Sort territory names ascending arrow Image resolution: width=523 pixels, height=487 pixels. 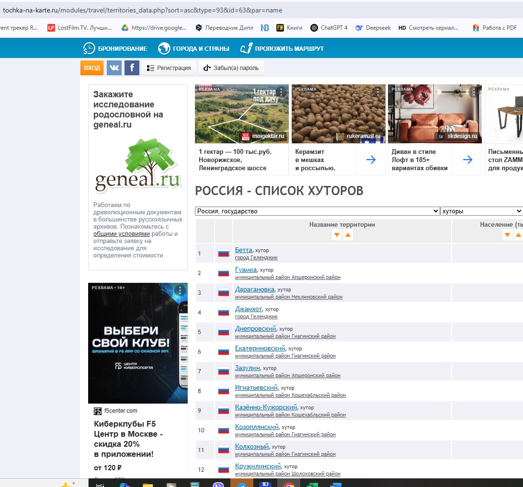(348, 235)
